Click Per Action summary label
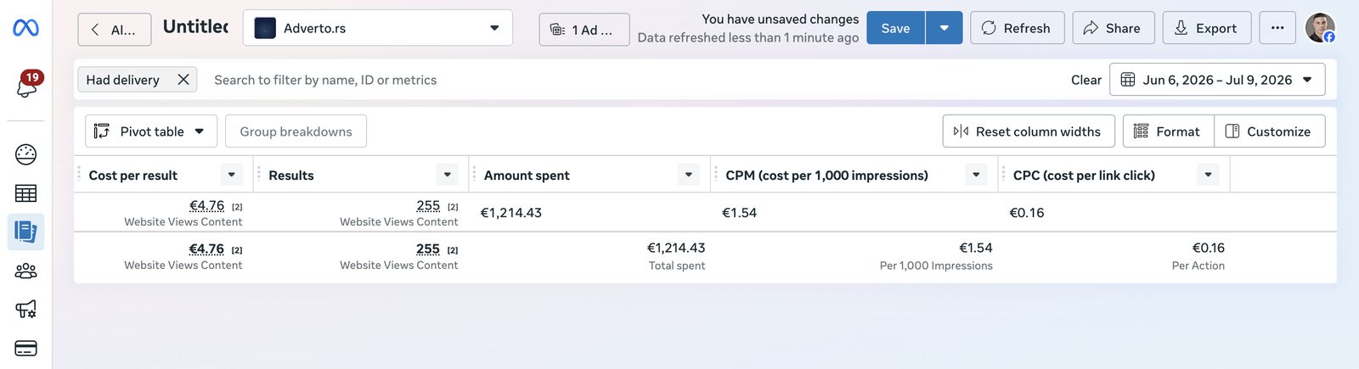1359x369 pixels. pyautogui.click(x=1198, y=266)
